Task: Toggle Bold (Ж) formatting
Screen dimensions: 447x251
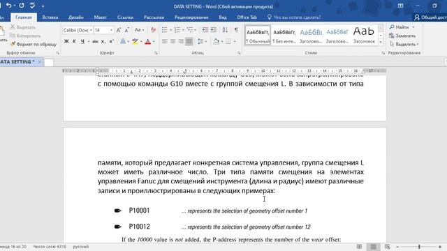Action: click(x=66, y=42)
